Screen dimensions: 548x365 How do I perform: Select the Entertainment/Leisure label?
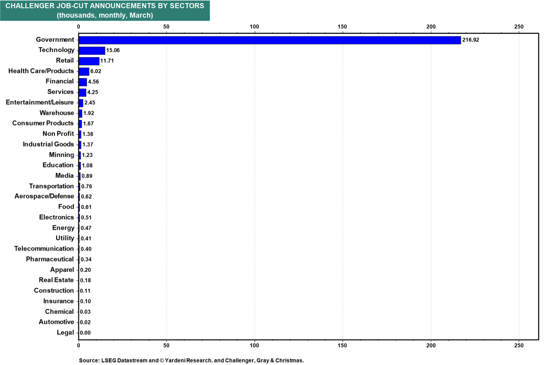click(x=40, y=102)
